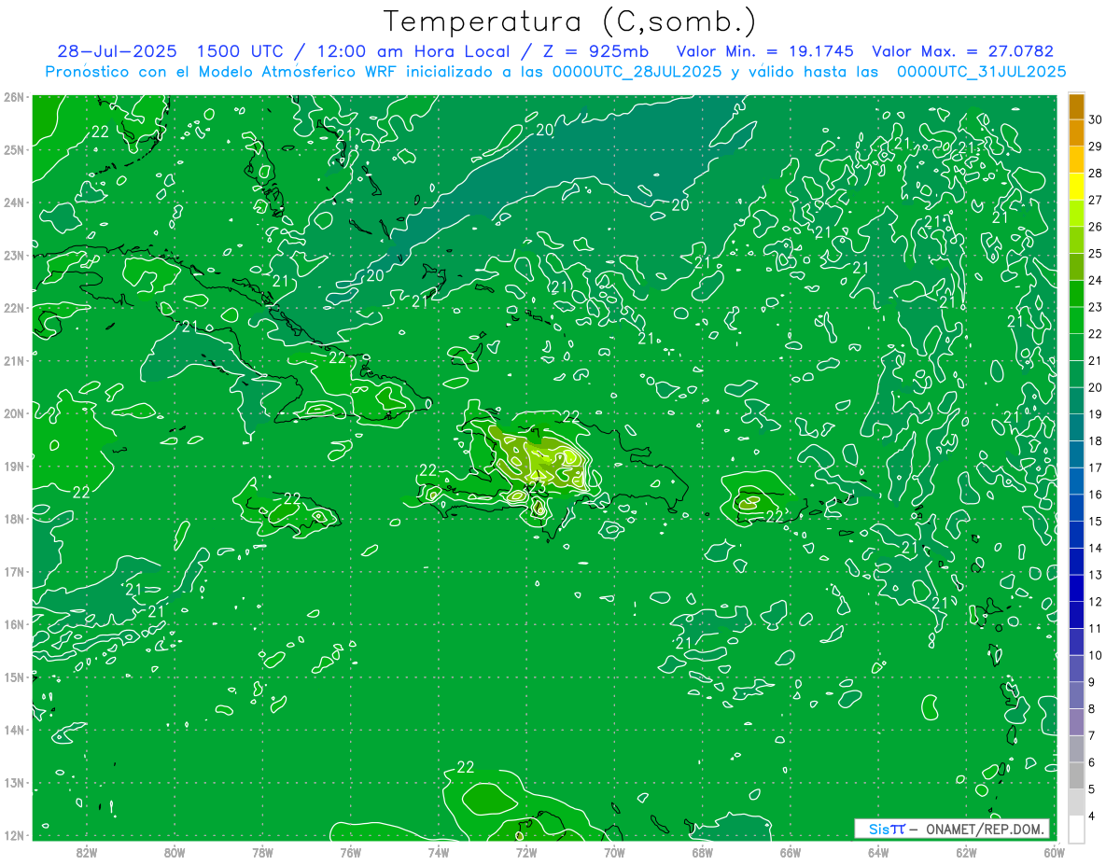1120x865 pixels.
Task: Click the 23N latitude axis label
Action: click(14, 255)
